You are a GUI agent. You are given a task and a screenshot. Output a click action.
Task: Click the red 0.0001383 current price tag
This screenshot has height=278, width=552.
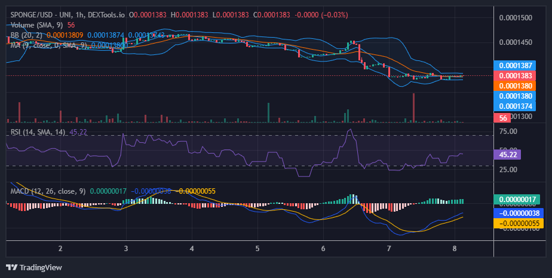tap(515, 75)
